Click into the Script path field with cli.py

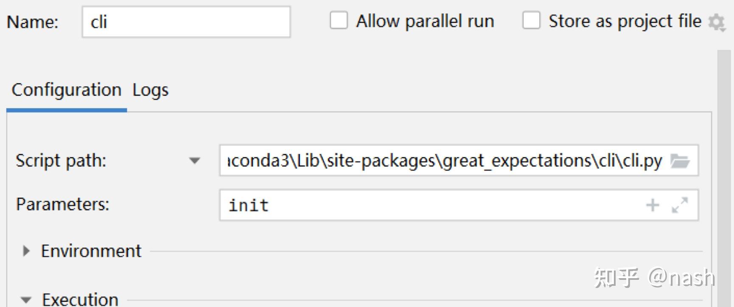[445, 161]
